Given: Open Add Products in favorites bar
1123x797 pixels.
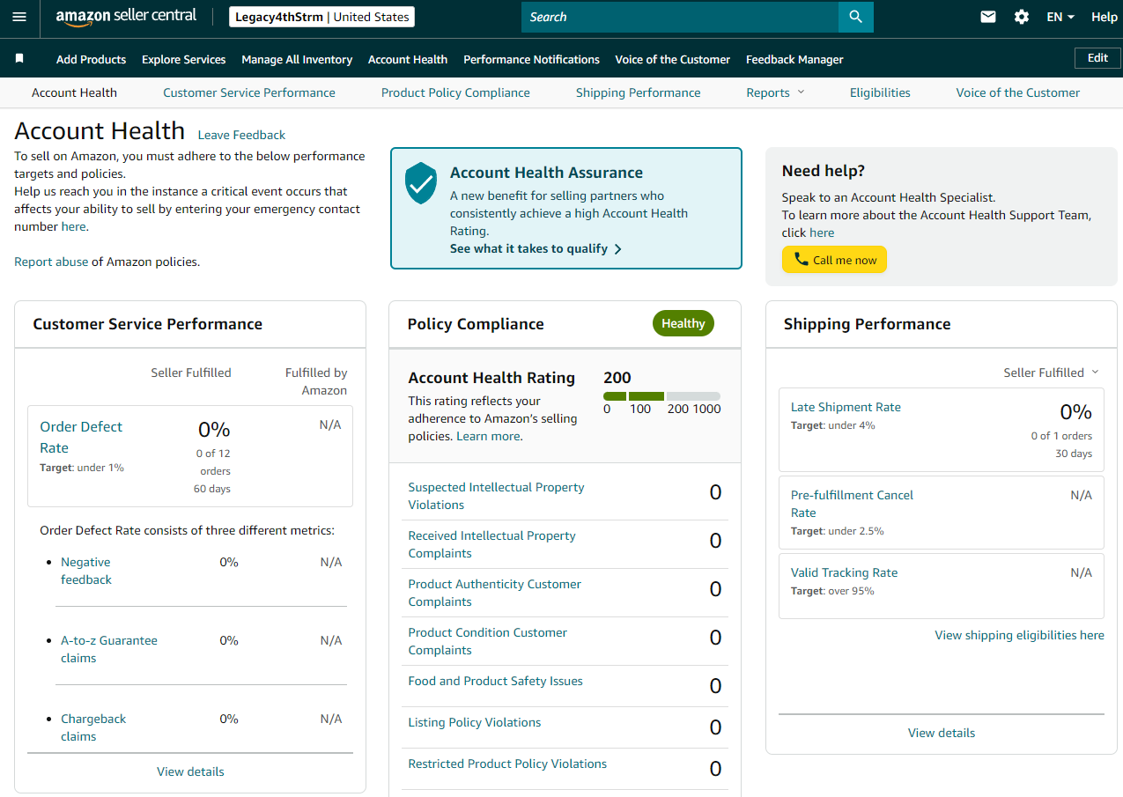Looking at the screenshot, I should click(92, 59).
